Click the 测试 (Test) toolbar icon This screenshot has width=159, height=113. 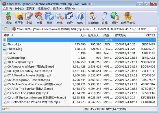[29, 16]
